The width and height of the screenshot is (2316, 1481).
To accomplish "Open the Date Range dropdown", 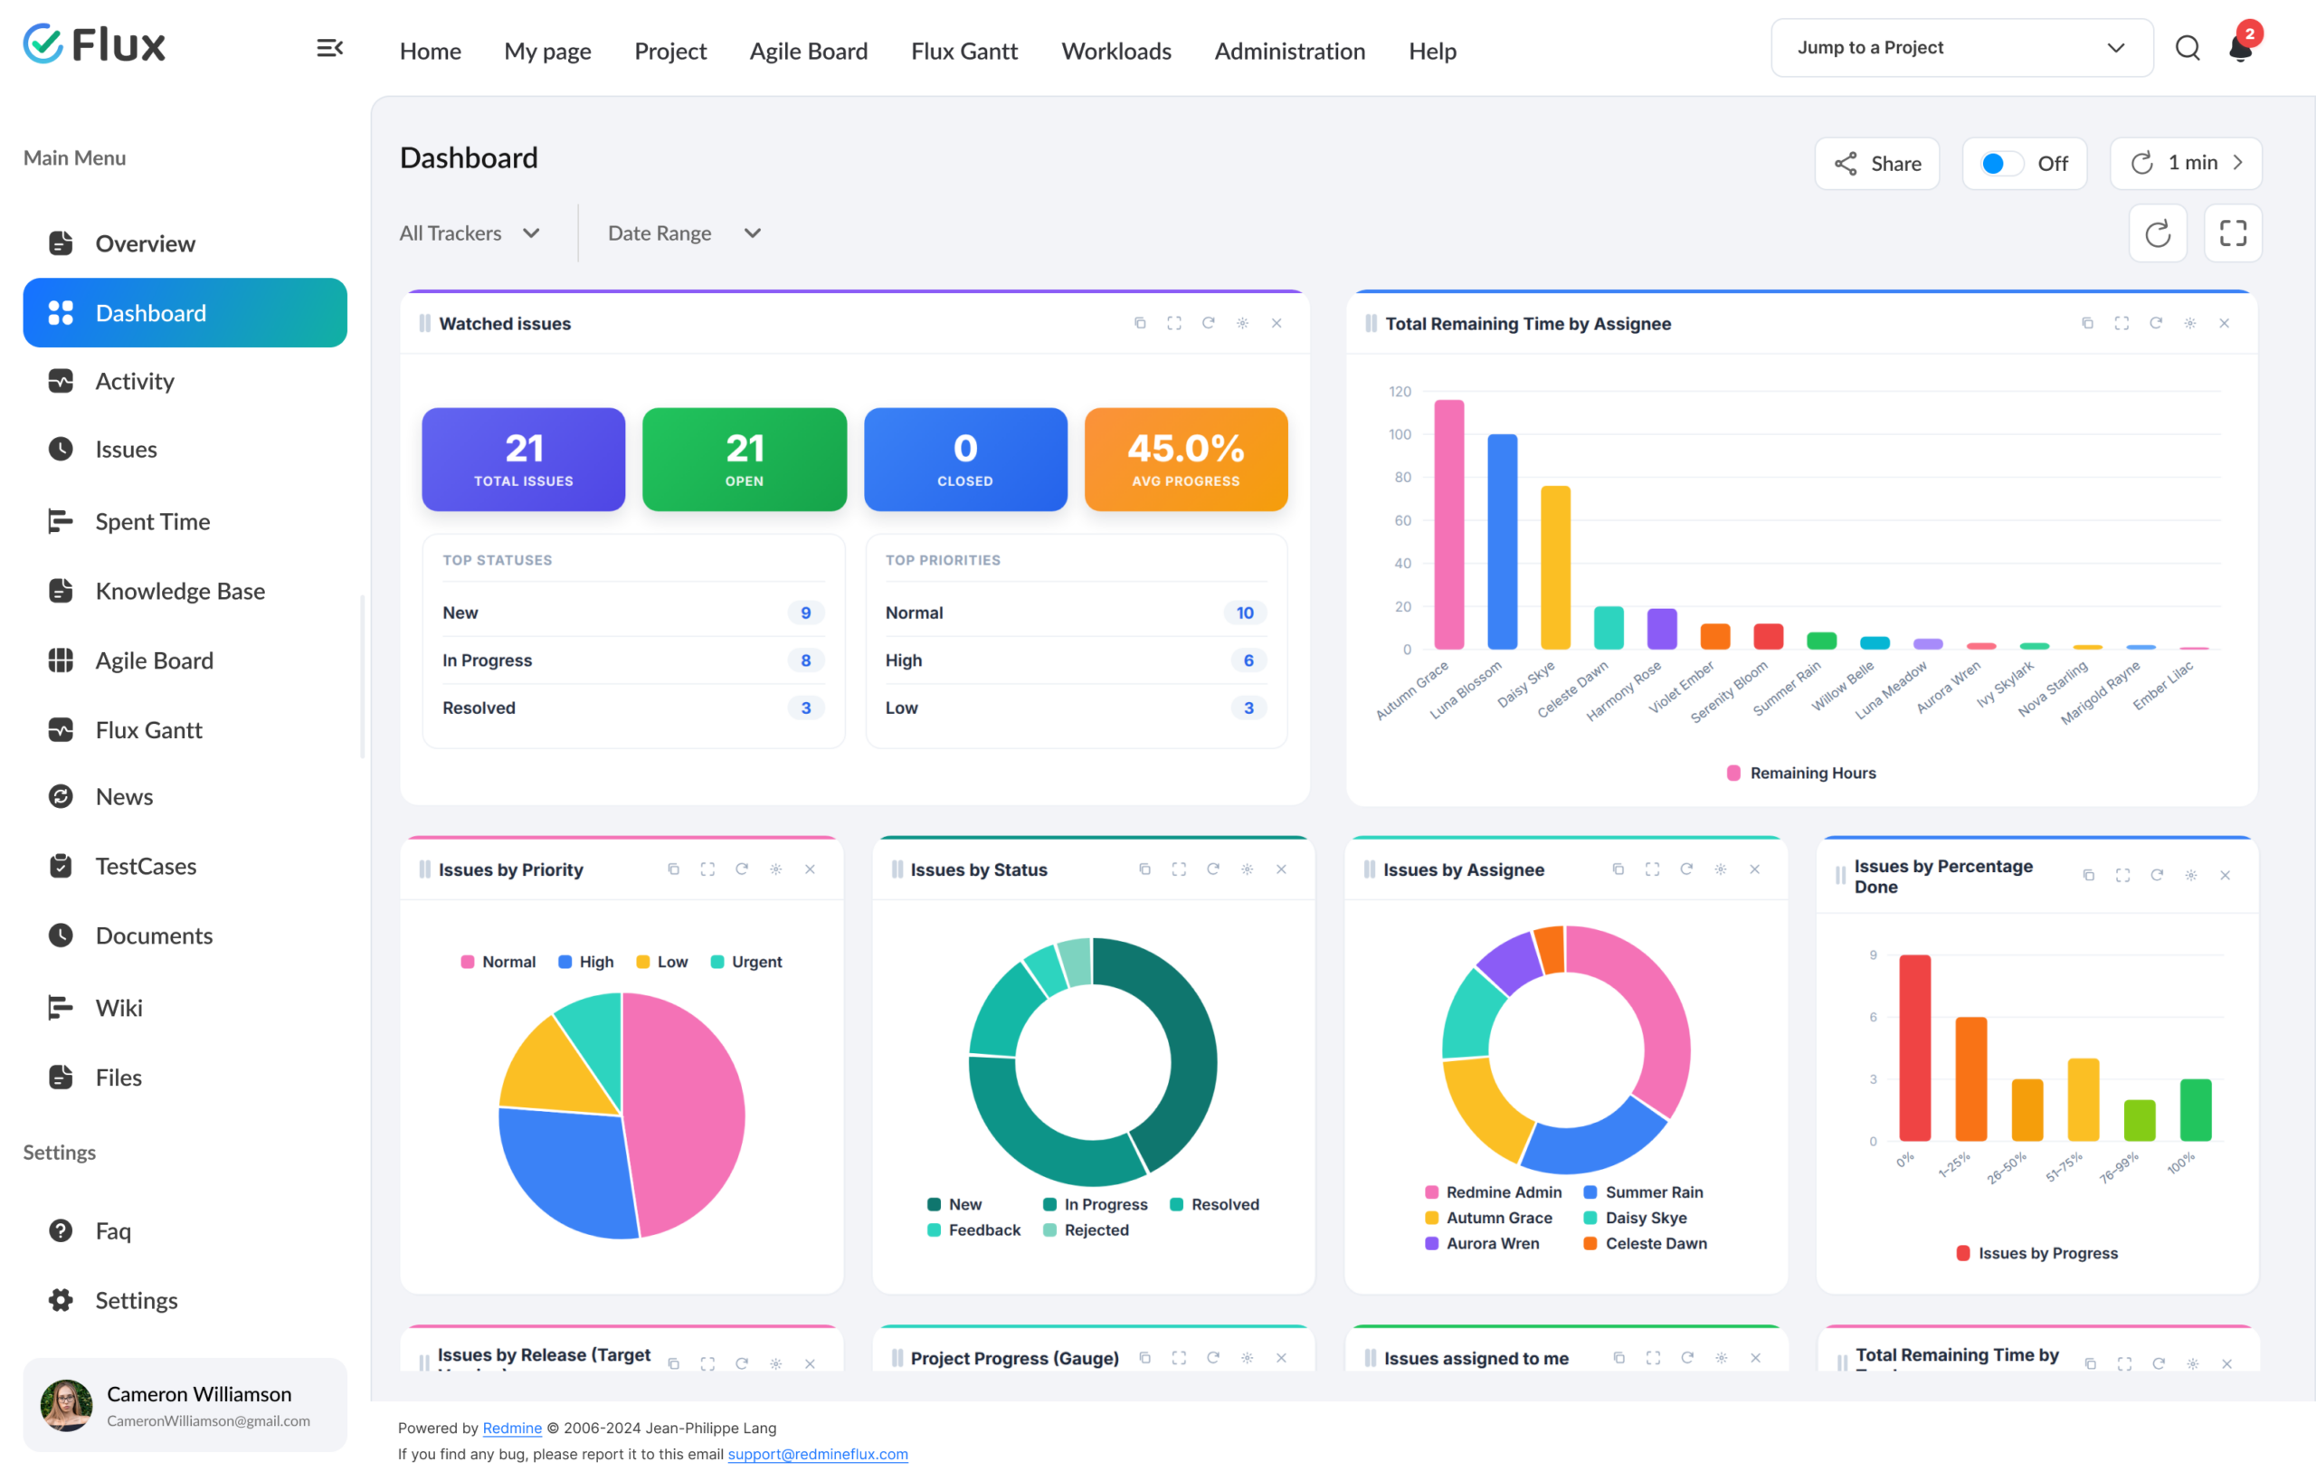I will pyautogui.click(x=684, y=233).
